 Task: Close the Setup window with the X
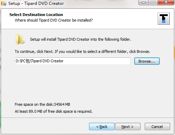tap(166, 2)
